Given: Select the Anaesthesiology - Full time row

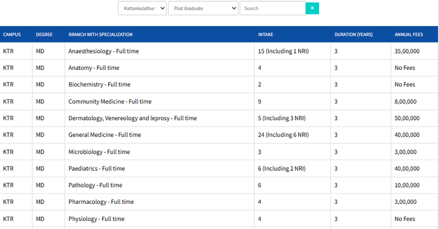Looking at the screenshot, I should point(101,51).
